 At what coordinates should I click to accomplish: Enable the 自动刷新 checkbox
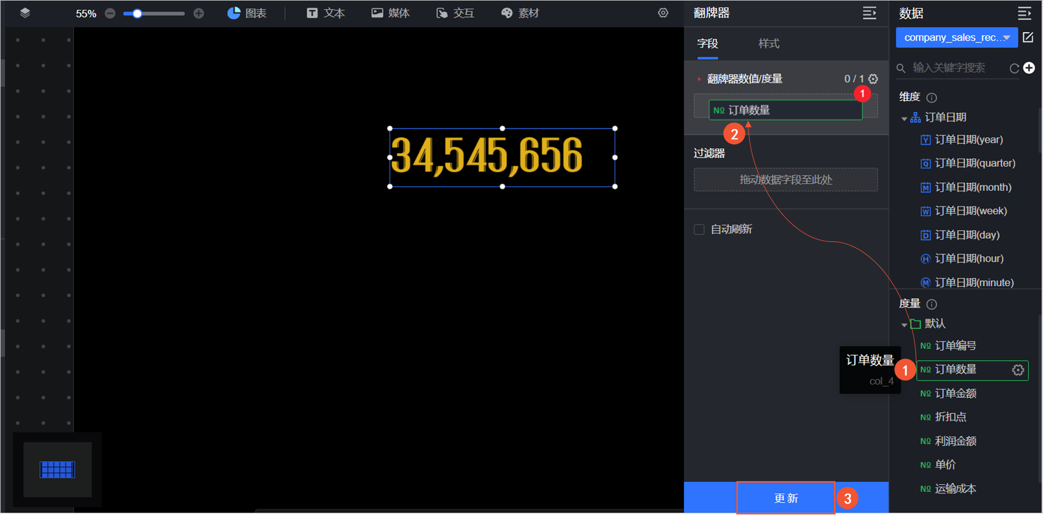click(x=699, y=229)
